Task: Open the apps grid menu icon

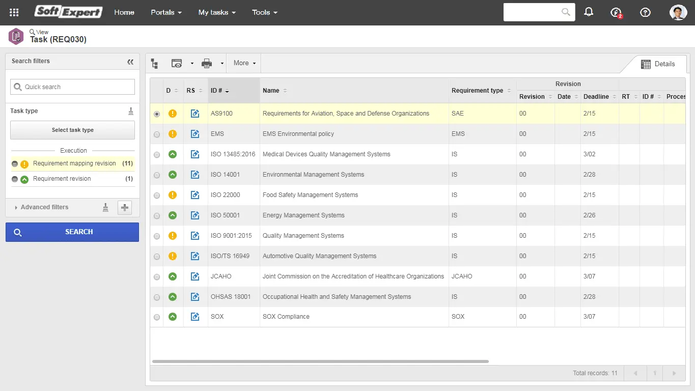Action: 14,13
